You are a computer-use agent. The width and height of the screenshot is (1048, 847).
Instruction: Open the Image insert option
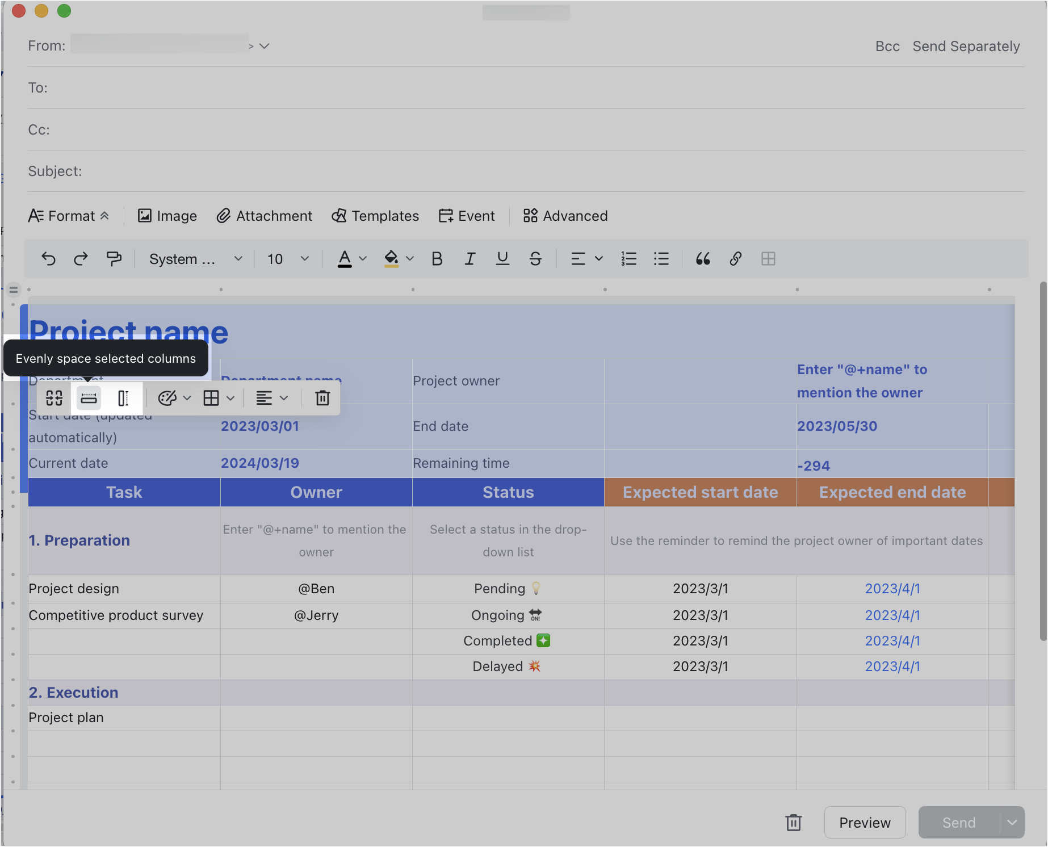pos(167,216)
